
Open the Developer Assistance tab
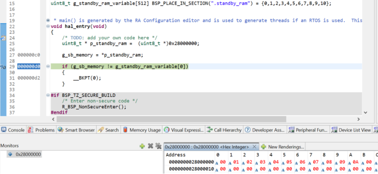tap(265, 130)
